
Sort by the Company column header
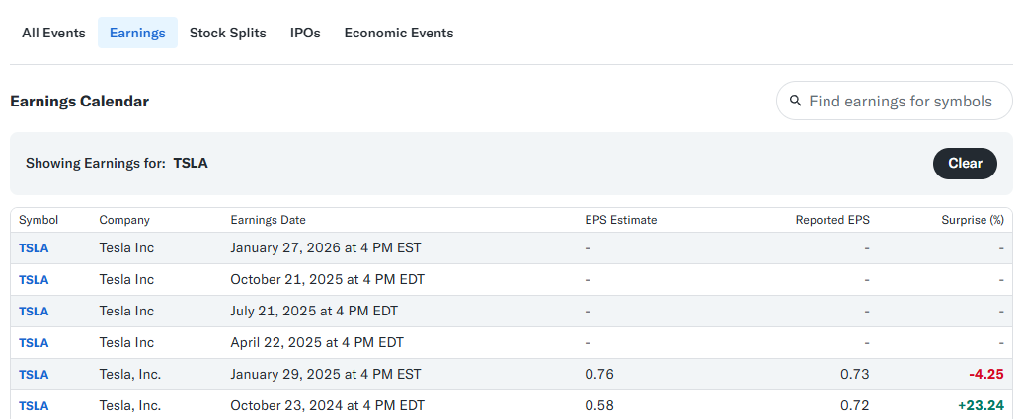tap(124, 220)
